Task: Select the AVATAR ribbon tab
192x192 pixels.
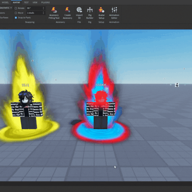Action: coord(16,2)
